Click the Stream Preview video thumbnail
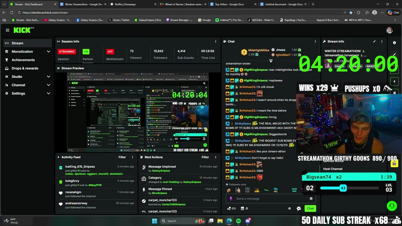The height and width of the screenshot is (226, 402). 138,113
